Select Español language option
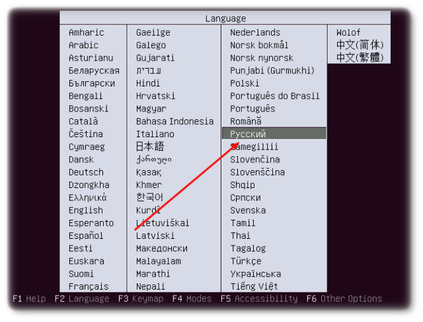Image resolution: width=423 pixels, height=322 pixels. pyautogui.click(x=86, y=236)
